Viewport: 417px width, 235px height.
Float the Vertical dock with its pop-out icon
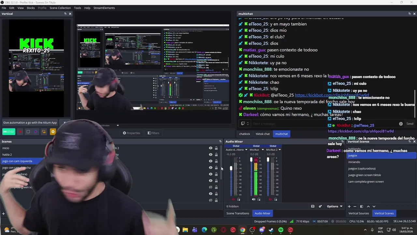point(65,14)
